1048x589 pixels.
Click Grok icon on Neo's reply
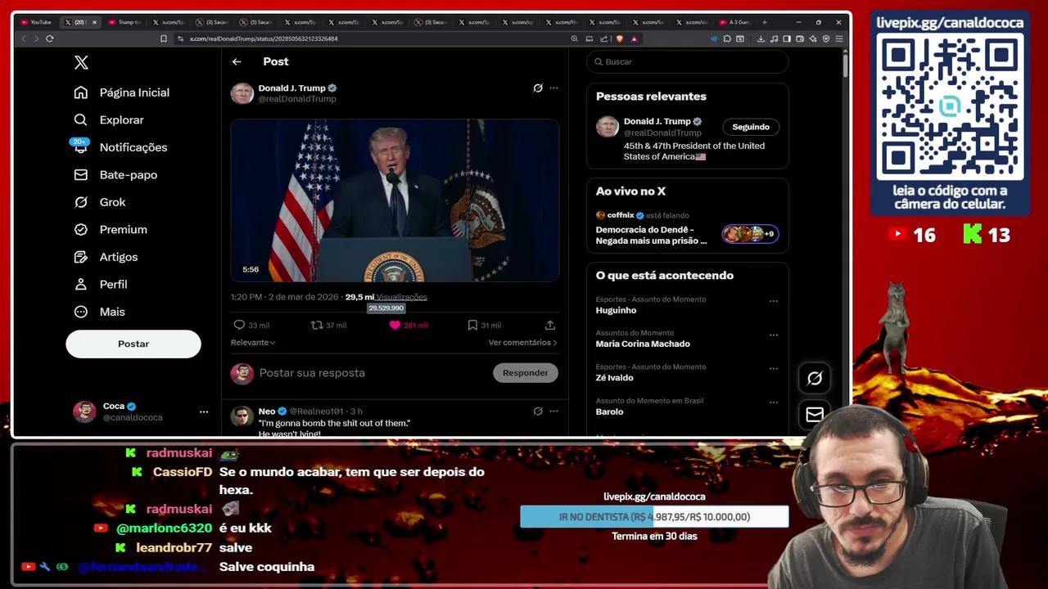538,411
